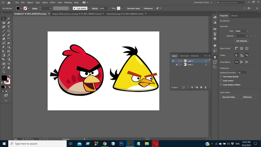Click Document Setup under Quick Actions
This screenshot has width=261, height=147.
228,97
